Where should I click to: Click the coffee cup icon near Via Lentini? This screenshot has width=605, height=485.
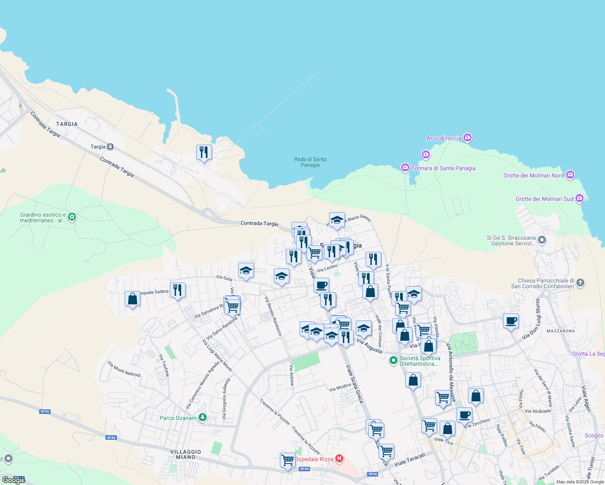click(x=322, y=285)
